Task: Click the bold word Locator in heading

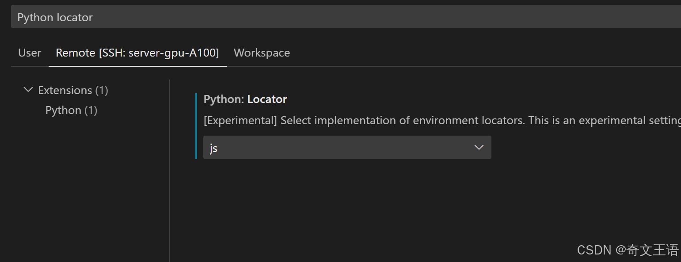Action: 267,99
